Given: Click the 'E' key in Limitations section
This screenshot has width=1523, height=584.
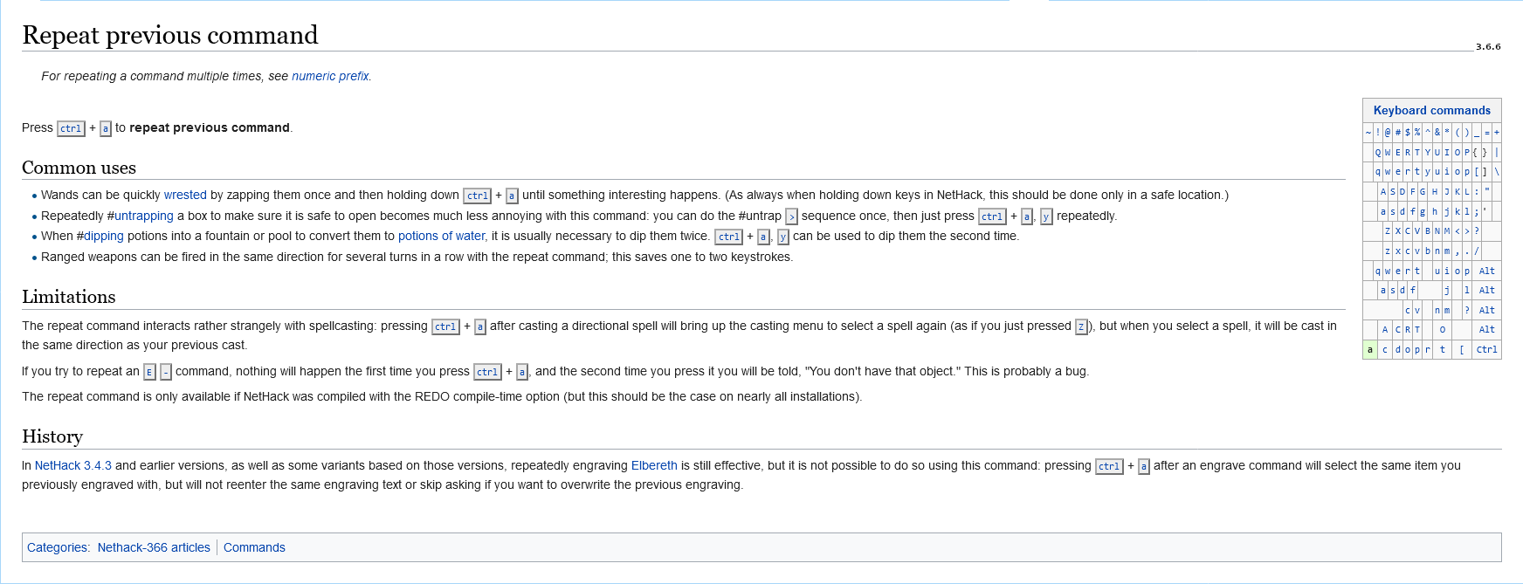Looking at the screenshot, I should [149, 372].
